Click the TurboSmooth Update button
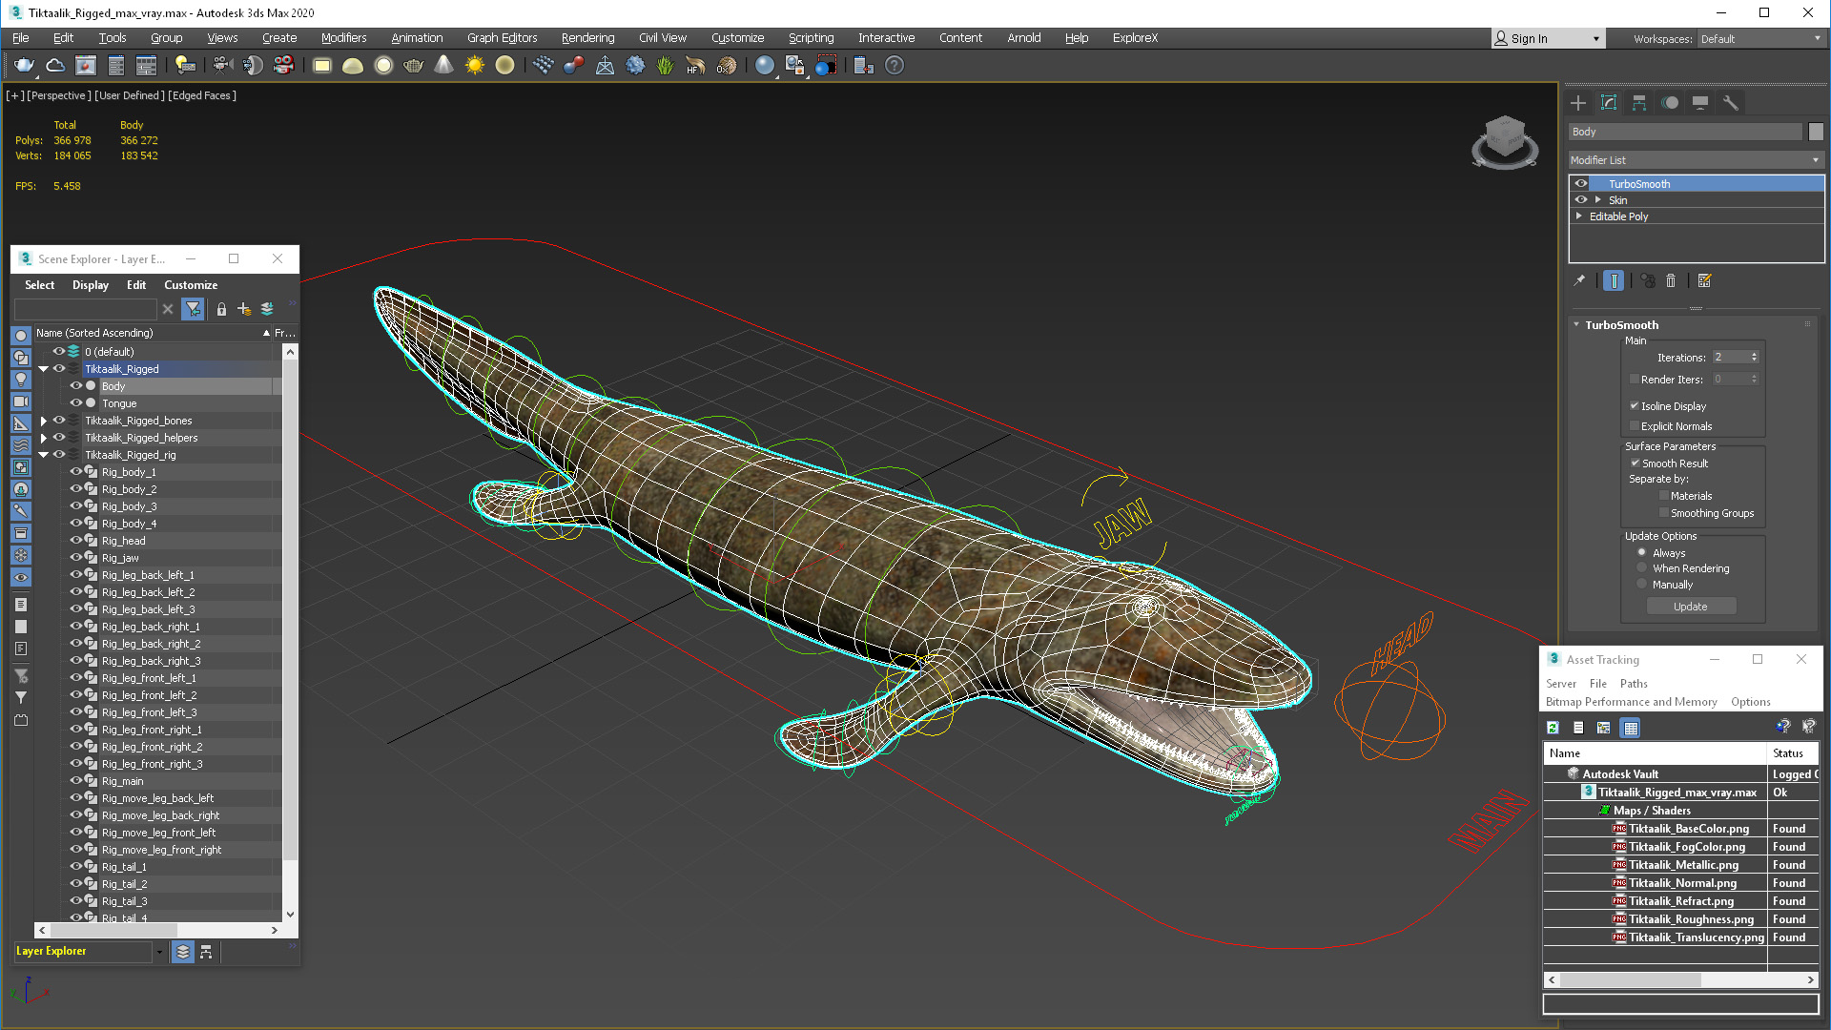 pyautogui.click(x=1691, y=607)
